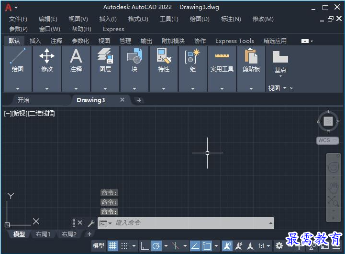This screenshot has height=254, width=345.
Task: Click the isometric drafting axes icon
Action: (175, 246)
